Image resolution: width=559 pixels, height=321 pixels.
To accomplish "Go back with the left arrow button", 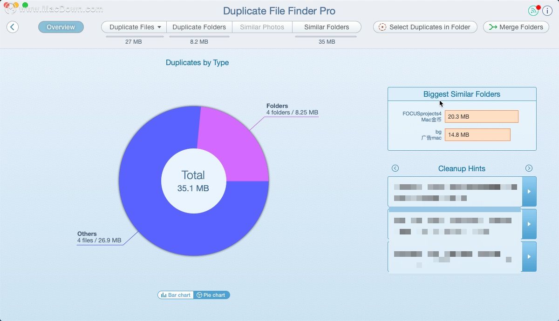I will coord(13,27).
